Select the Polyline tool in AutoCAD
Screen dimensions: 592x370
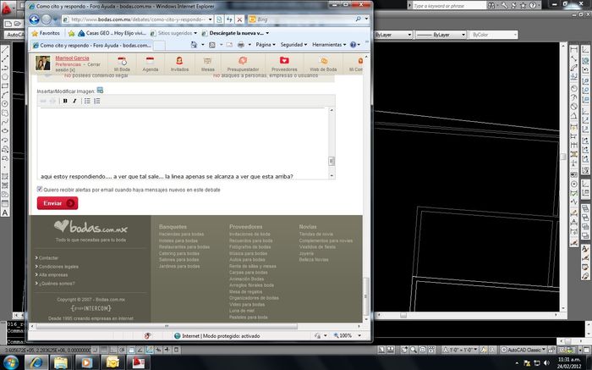(x=5, y=68)
